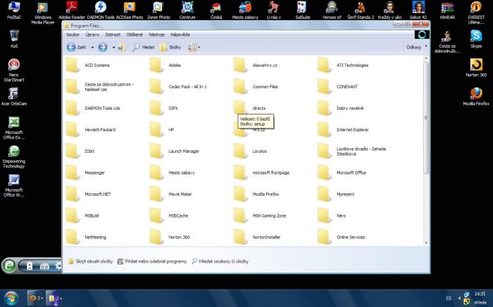The image size is (493, 307).
Task: Open the view mode dropdown in toolbar
Action: [194, 47]
